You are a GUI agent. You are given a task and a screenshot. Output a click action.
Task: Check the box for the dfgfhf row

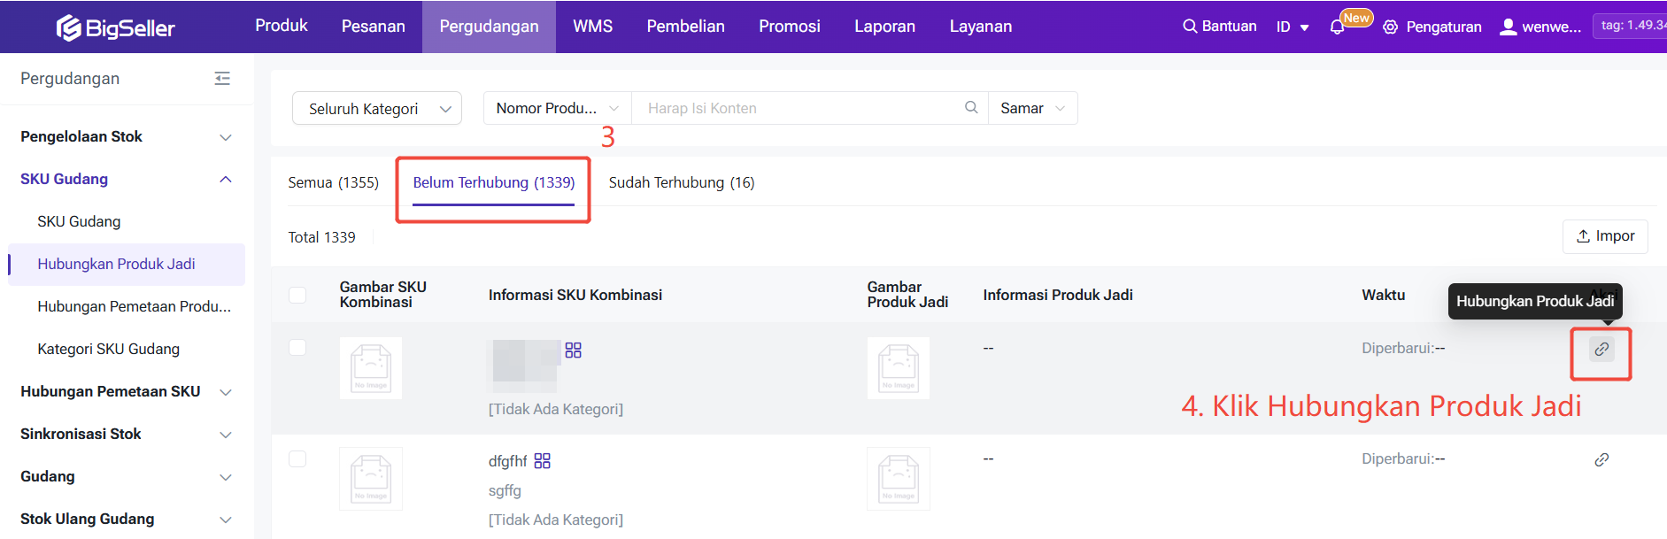point(297,458)
